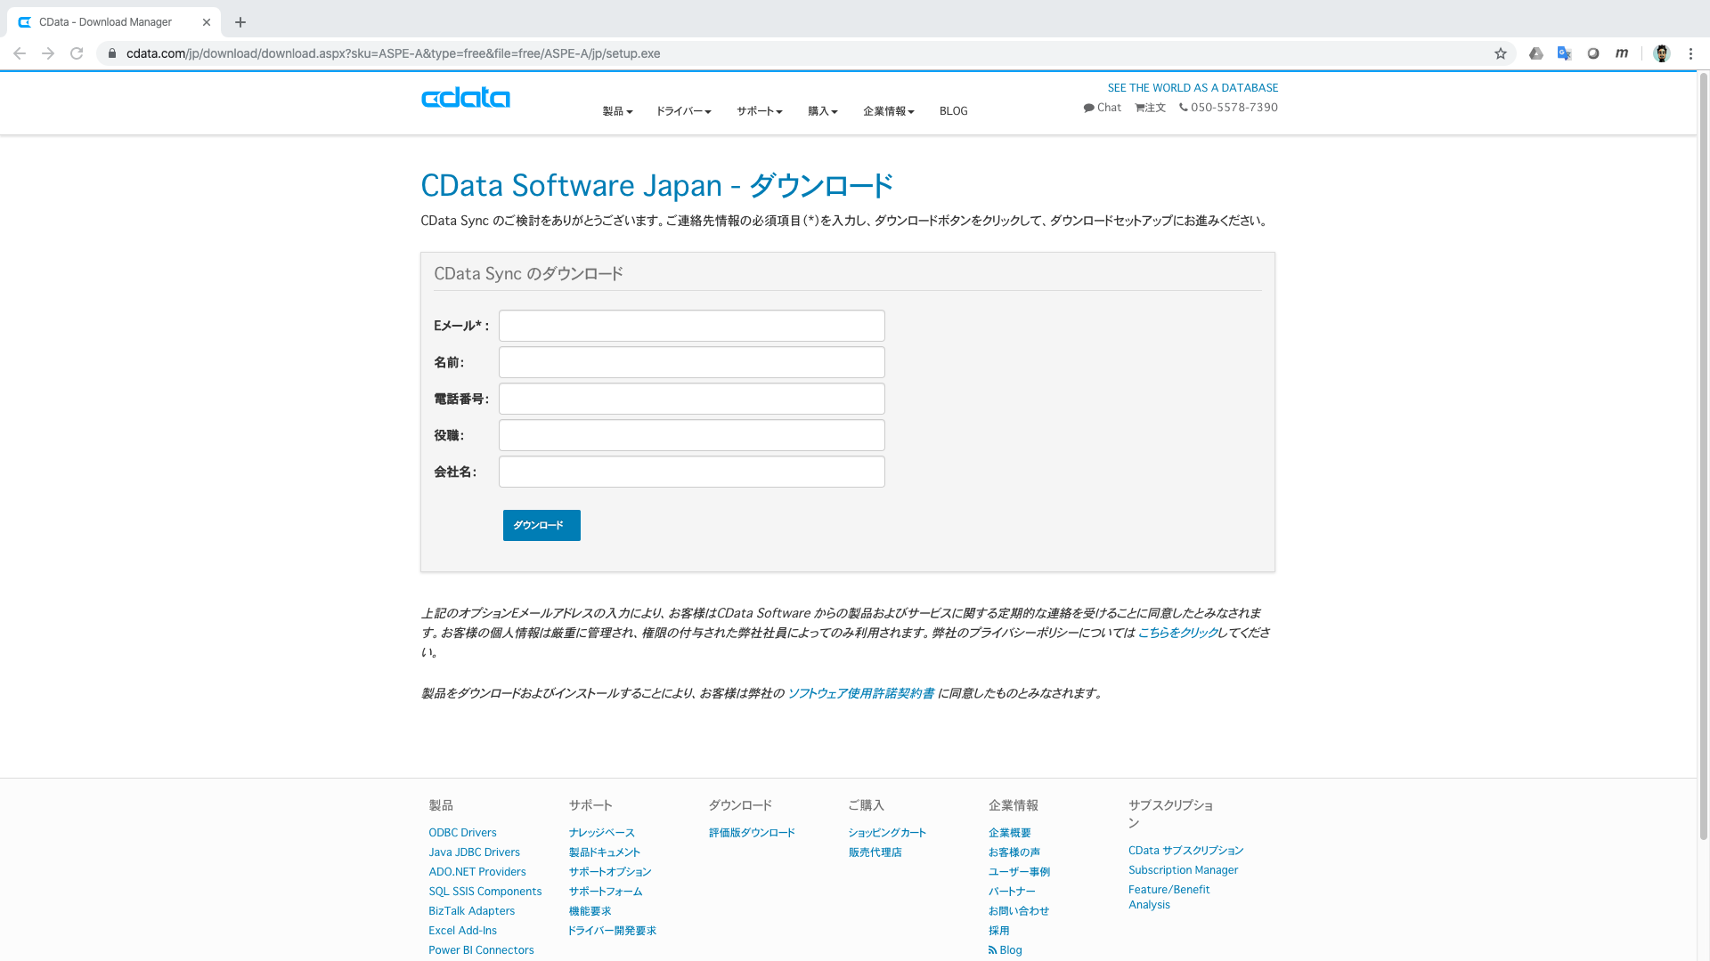The height and width of the screenshot is (961, 1710).
Task: Open the 製品 dropdown menu
Action: [x=617, y=110]
